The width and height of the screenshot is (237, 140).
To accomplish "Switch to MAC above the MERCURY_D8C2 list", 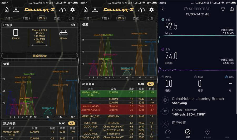I will (x=141, y=84).
